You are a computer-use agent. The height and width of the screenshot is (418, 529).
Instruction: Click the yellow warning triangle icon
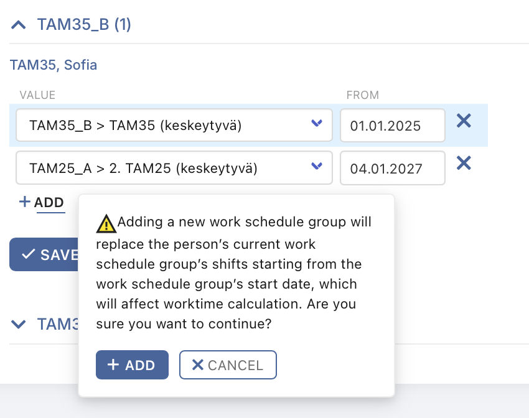point(106,224)
